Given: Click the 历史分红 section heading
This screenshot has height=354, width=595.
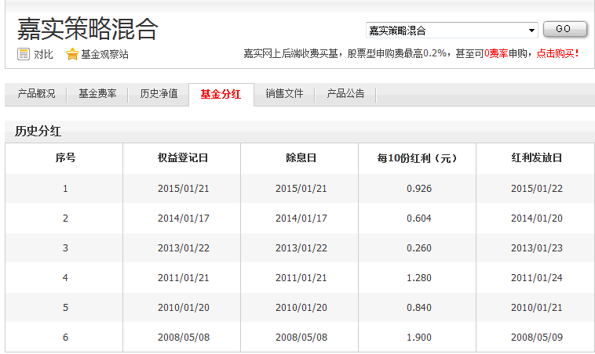Looking at the screenshot, I should coord(38,132).
